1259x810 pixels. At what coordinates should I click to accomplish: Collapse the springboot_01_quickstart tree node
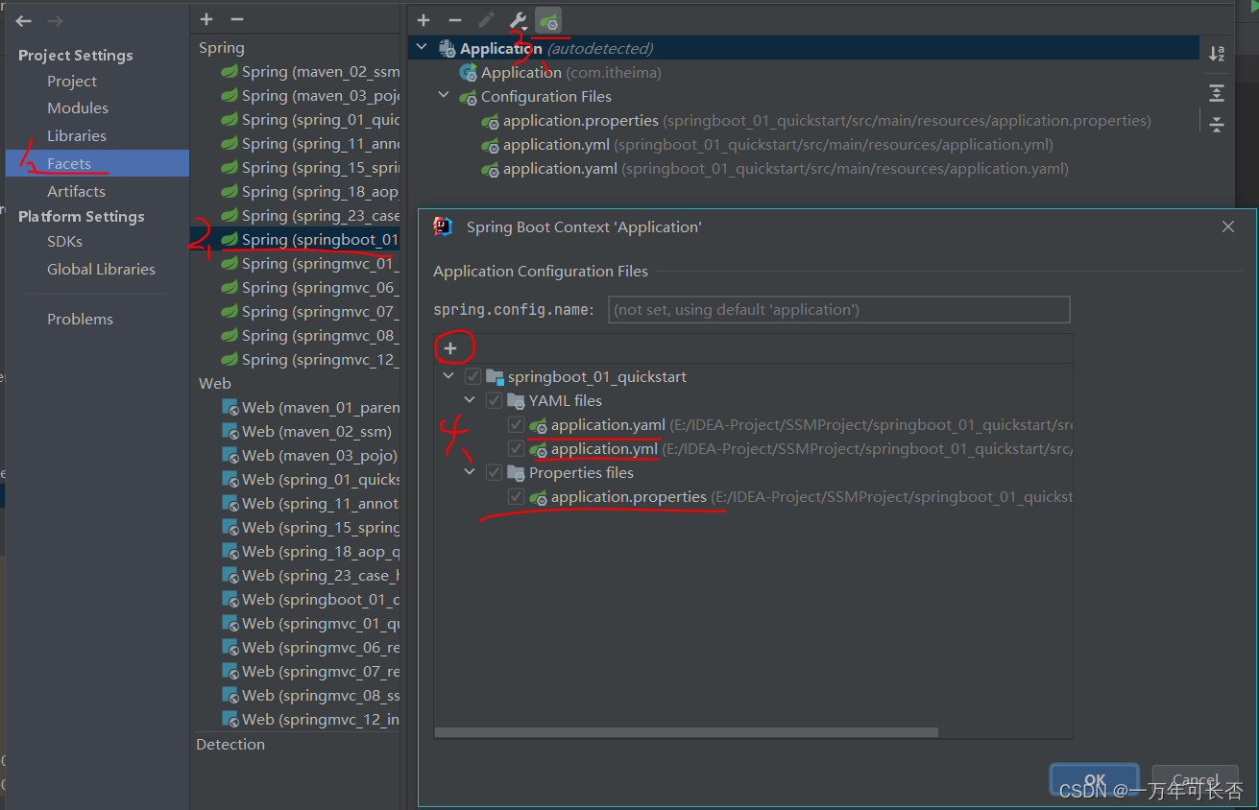(448, 377)
